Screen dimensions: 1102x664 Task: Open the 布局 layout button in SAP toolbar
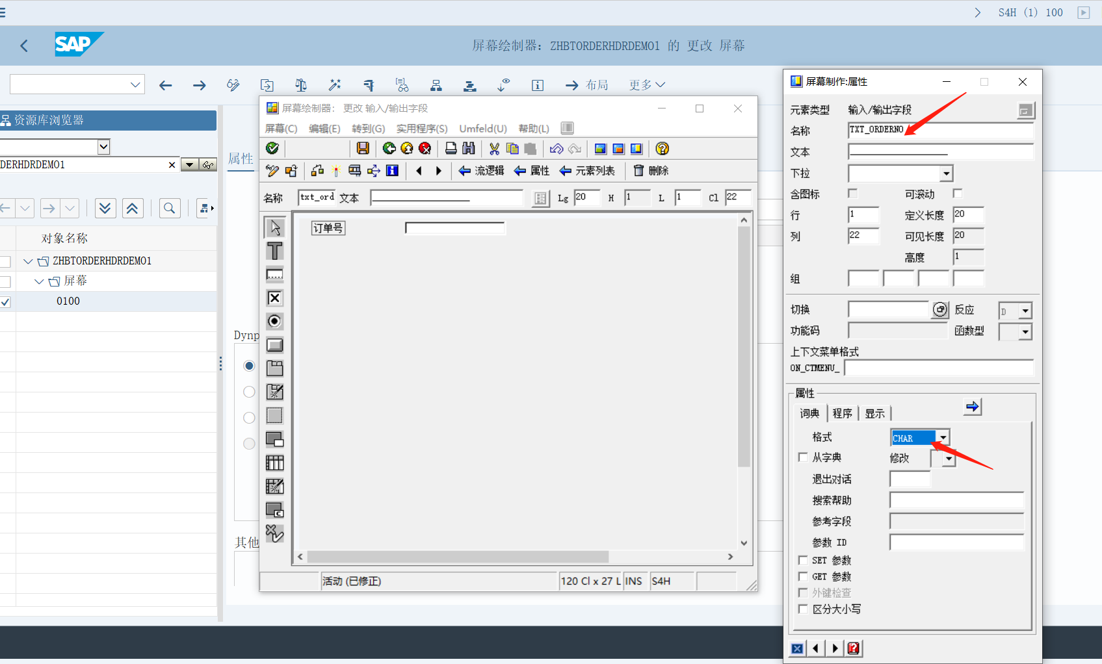pos(587,85)
